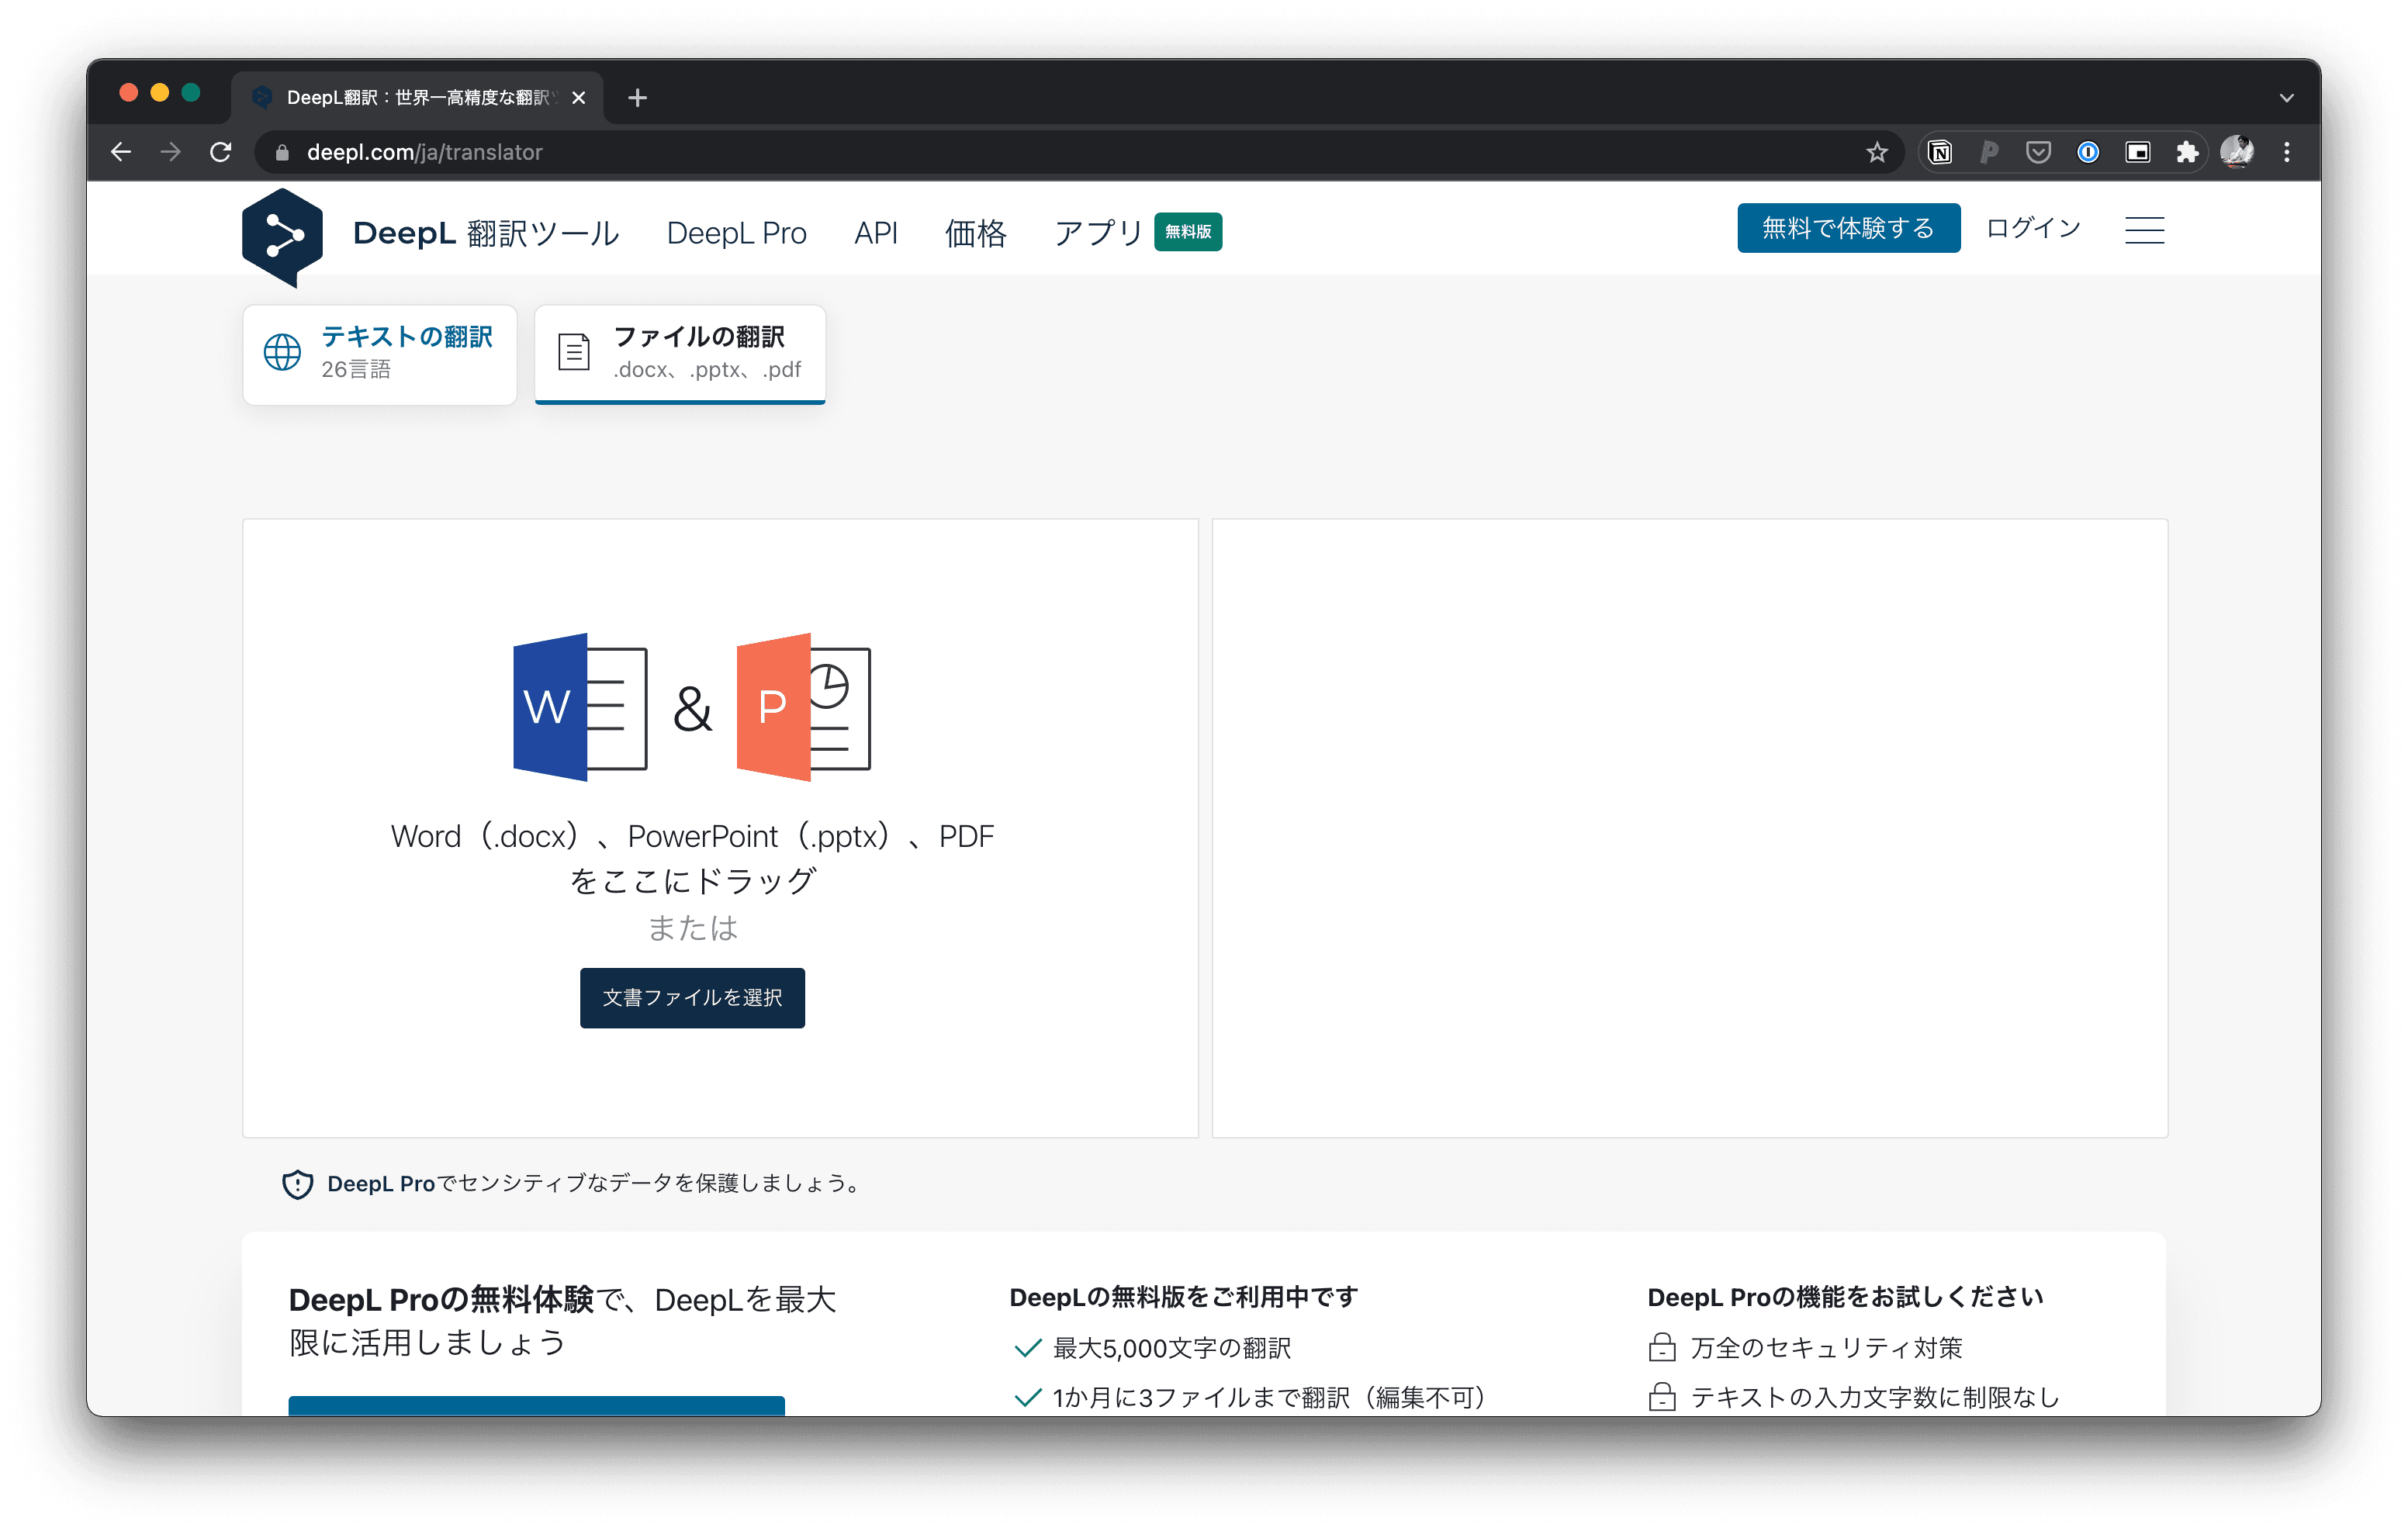Viewport: 2408px width, 1531px height.
Task: Click the blue button under DeepL Pro無料体験 heading
Action: (536, 1405)
